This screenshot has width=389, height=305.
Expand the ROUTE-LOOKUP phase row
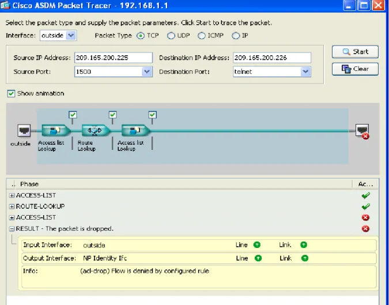tap(12, 206)
